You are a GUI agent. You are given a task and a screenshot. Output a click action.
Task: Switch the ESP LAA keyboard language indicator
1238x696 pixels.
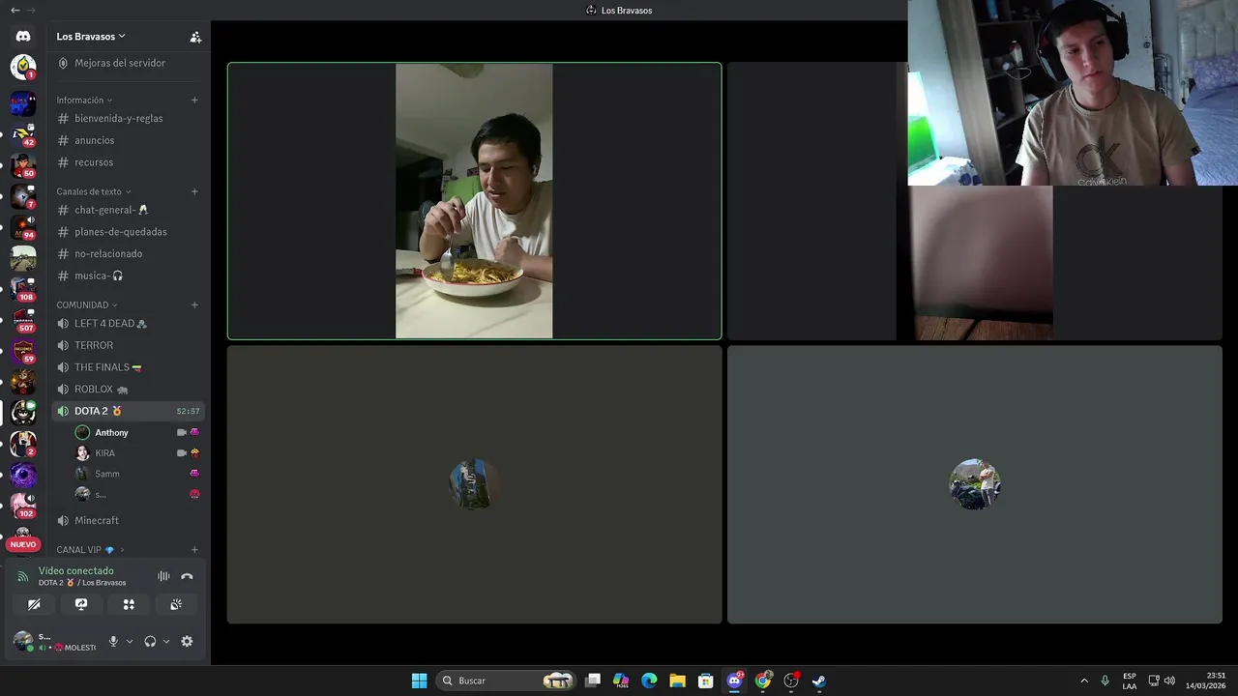click(1130, 681)
